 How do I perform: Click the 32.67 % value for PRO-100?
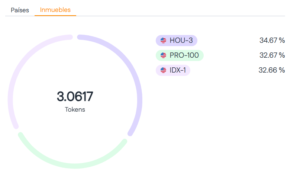click(272, 55)
